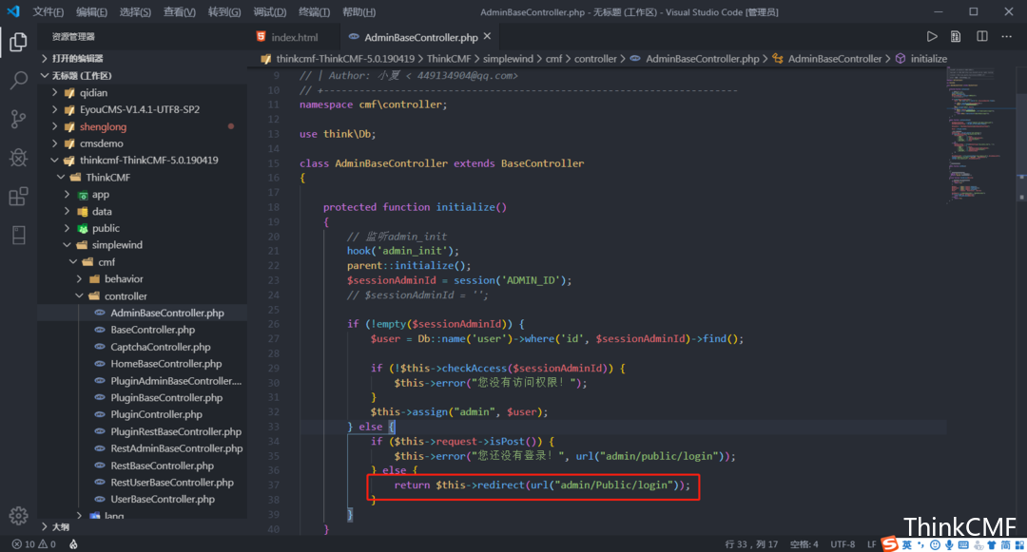
Task: Open the 文件(F) menu
Action: pos(48,11)
